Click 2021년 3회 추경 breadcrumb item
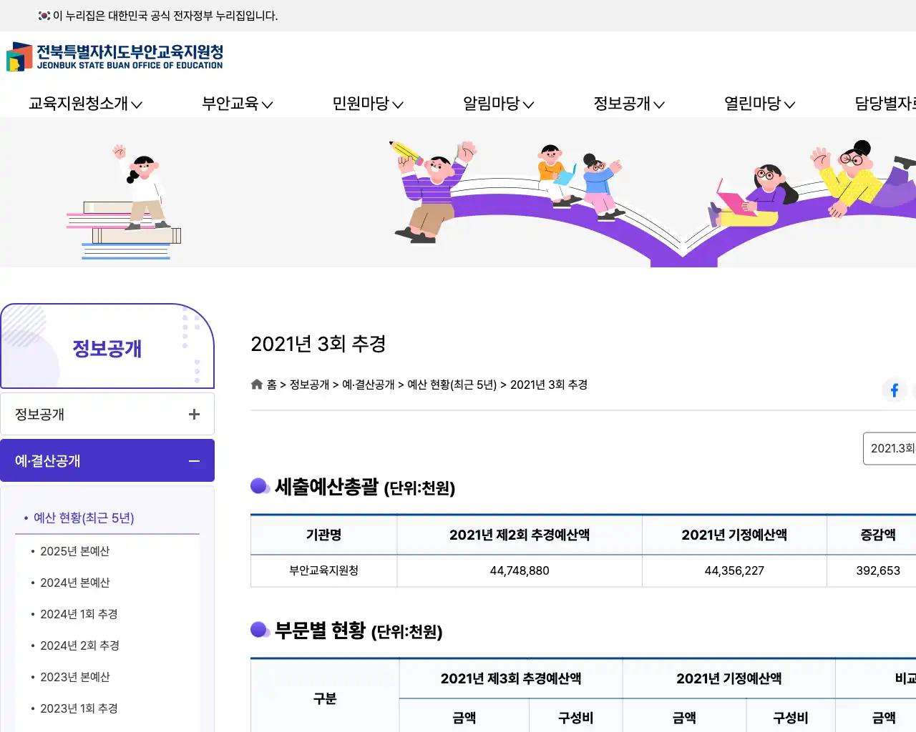Image resolution: width=916 pixels, height=732 pixels. point(549,385)
